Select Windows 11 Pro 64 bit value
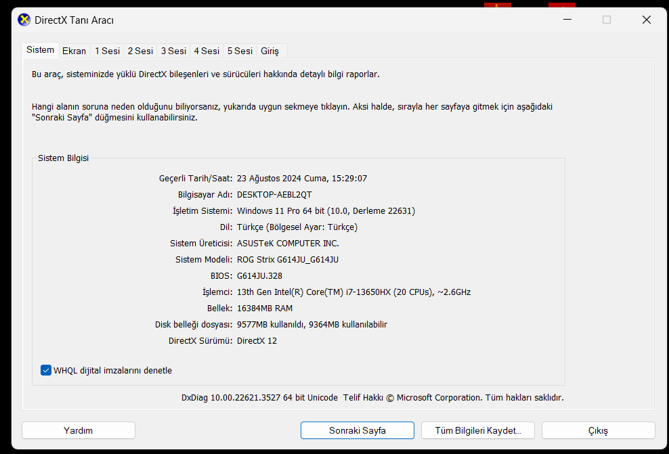 tap(281, 210)
